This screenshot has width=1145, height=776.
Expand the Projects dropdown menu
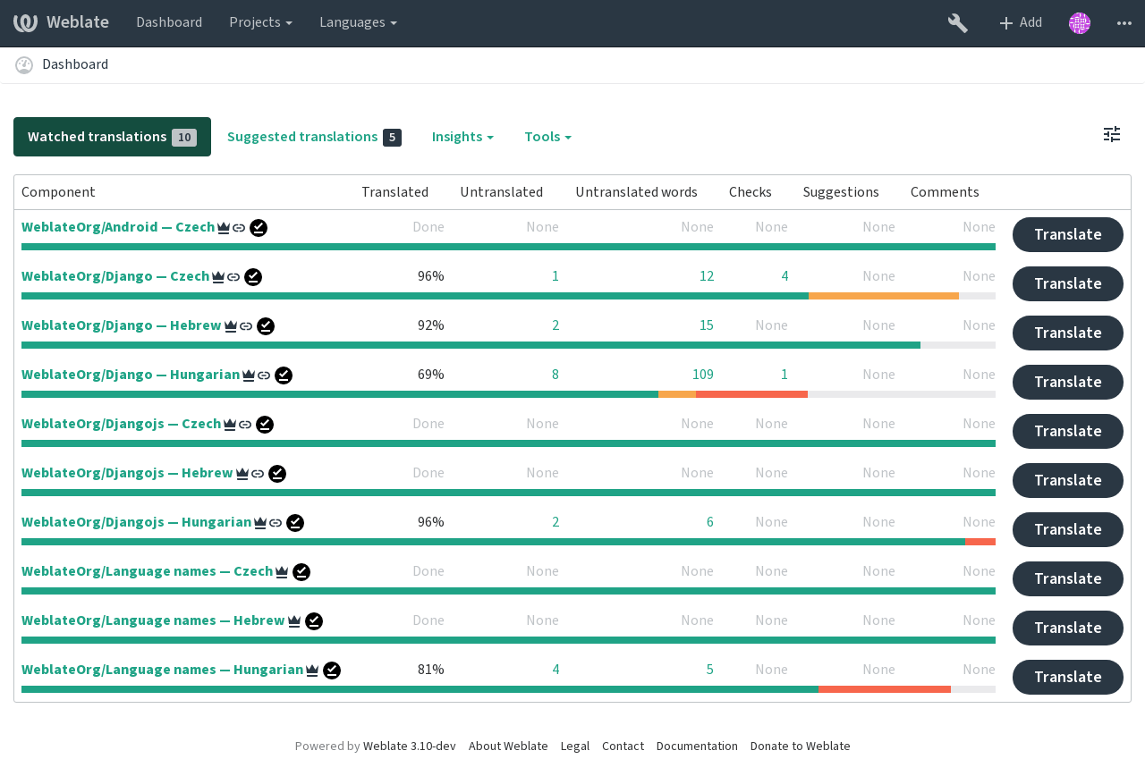(x=260, y=22)
